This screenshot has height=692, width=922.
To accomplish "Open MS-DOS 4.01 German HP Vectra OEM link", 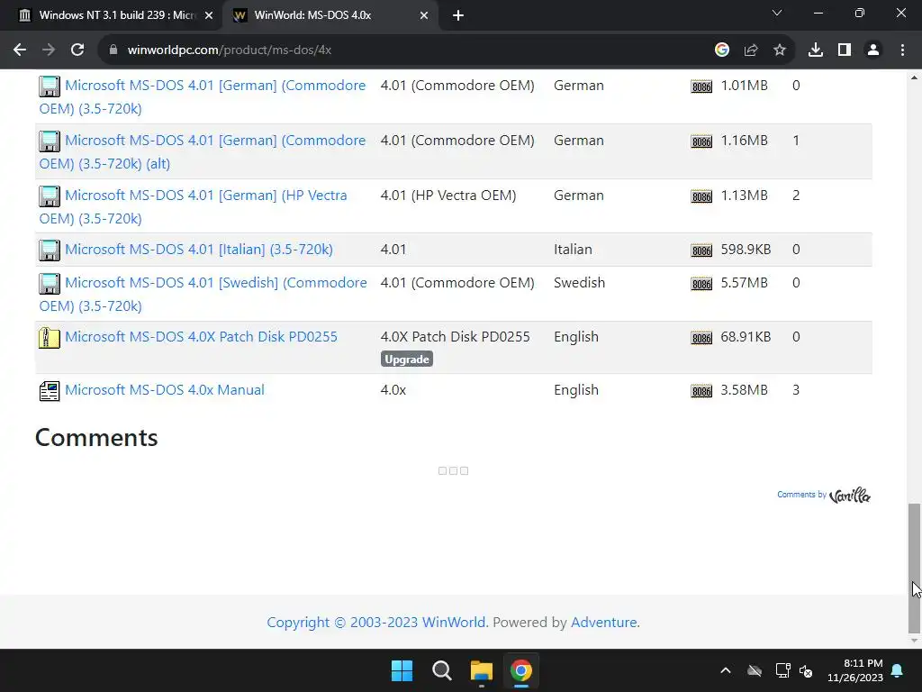I will click(193, 207).
